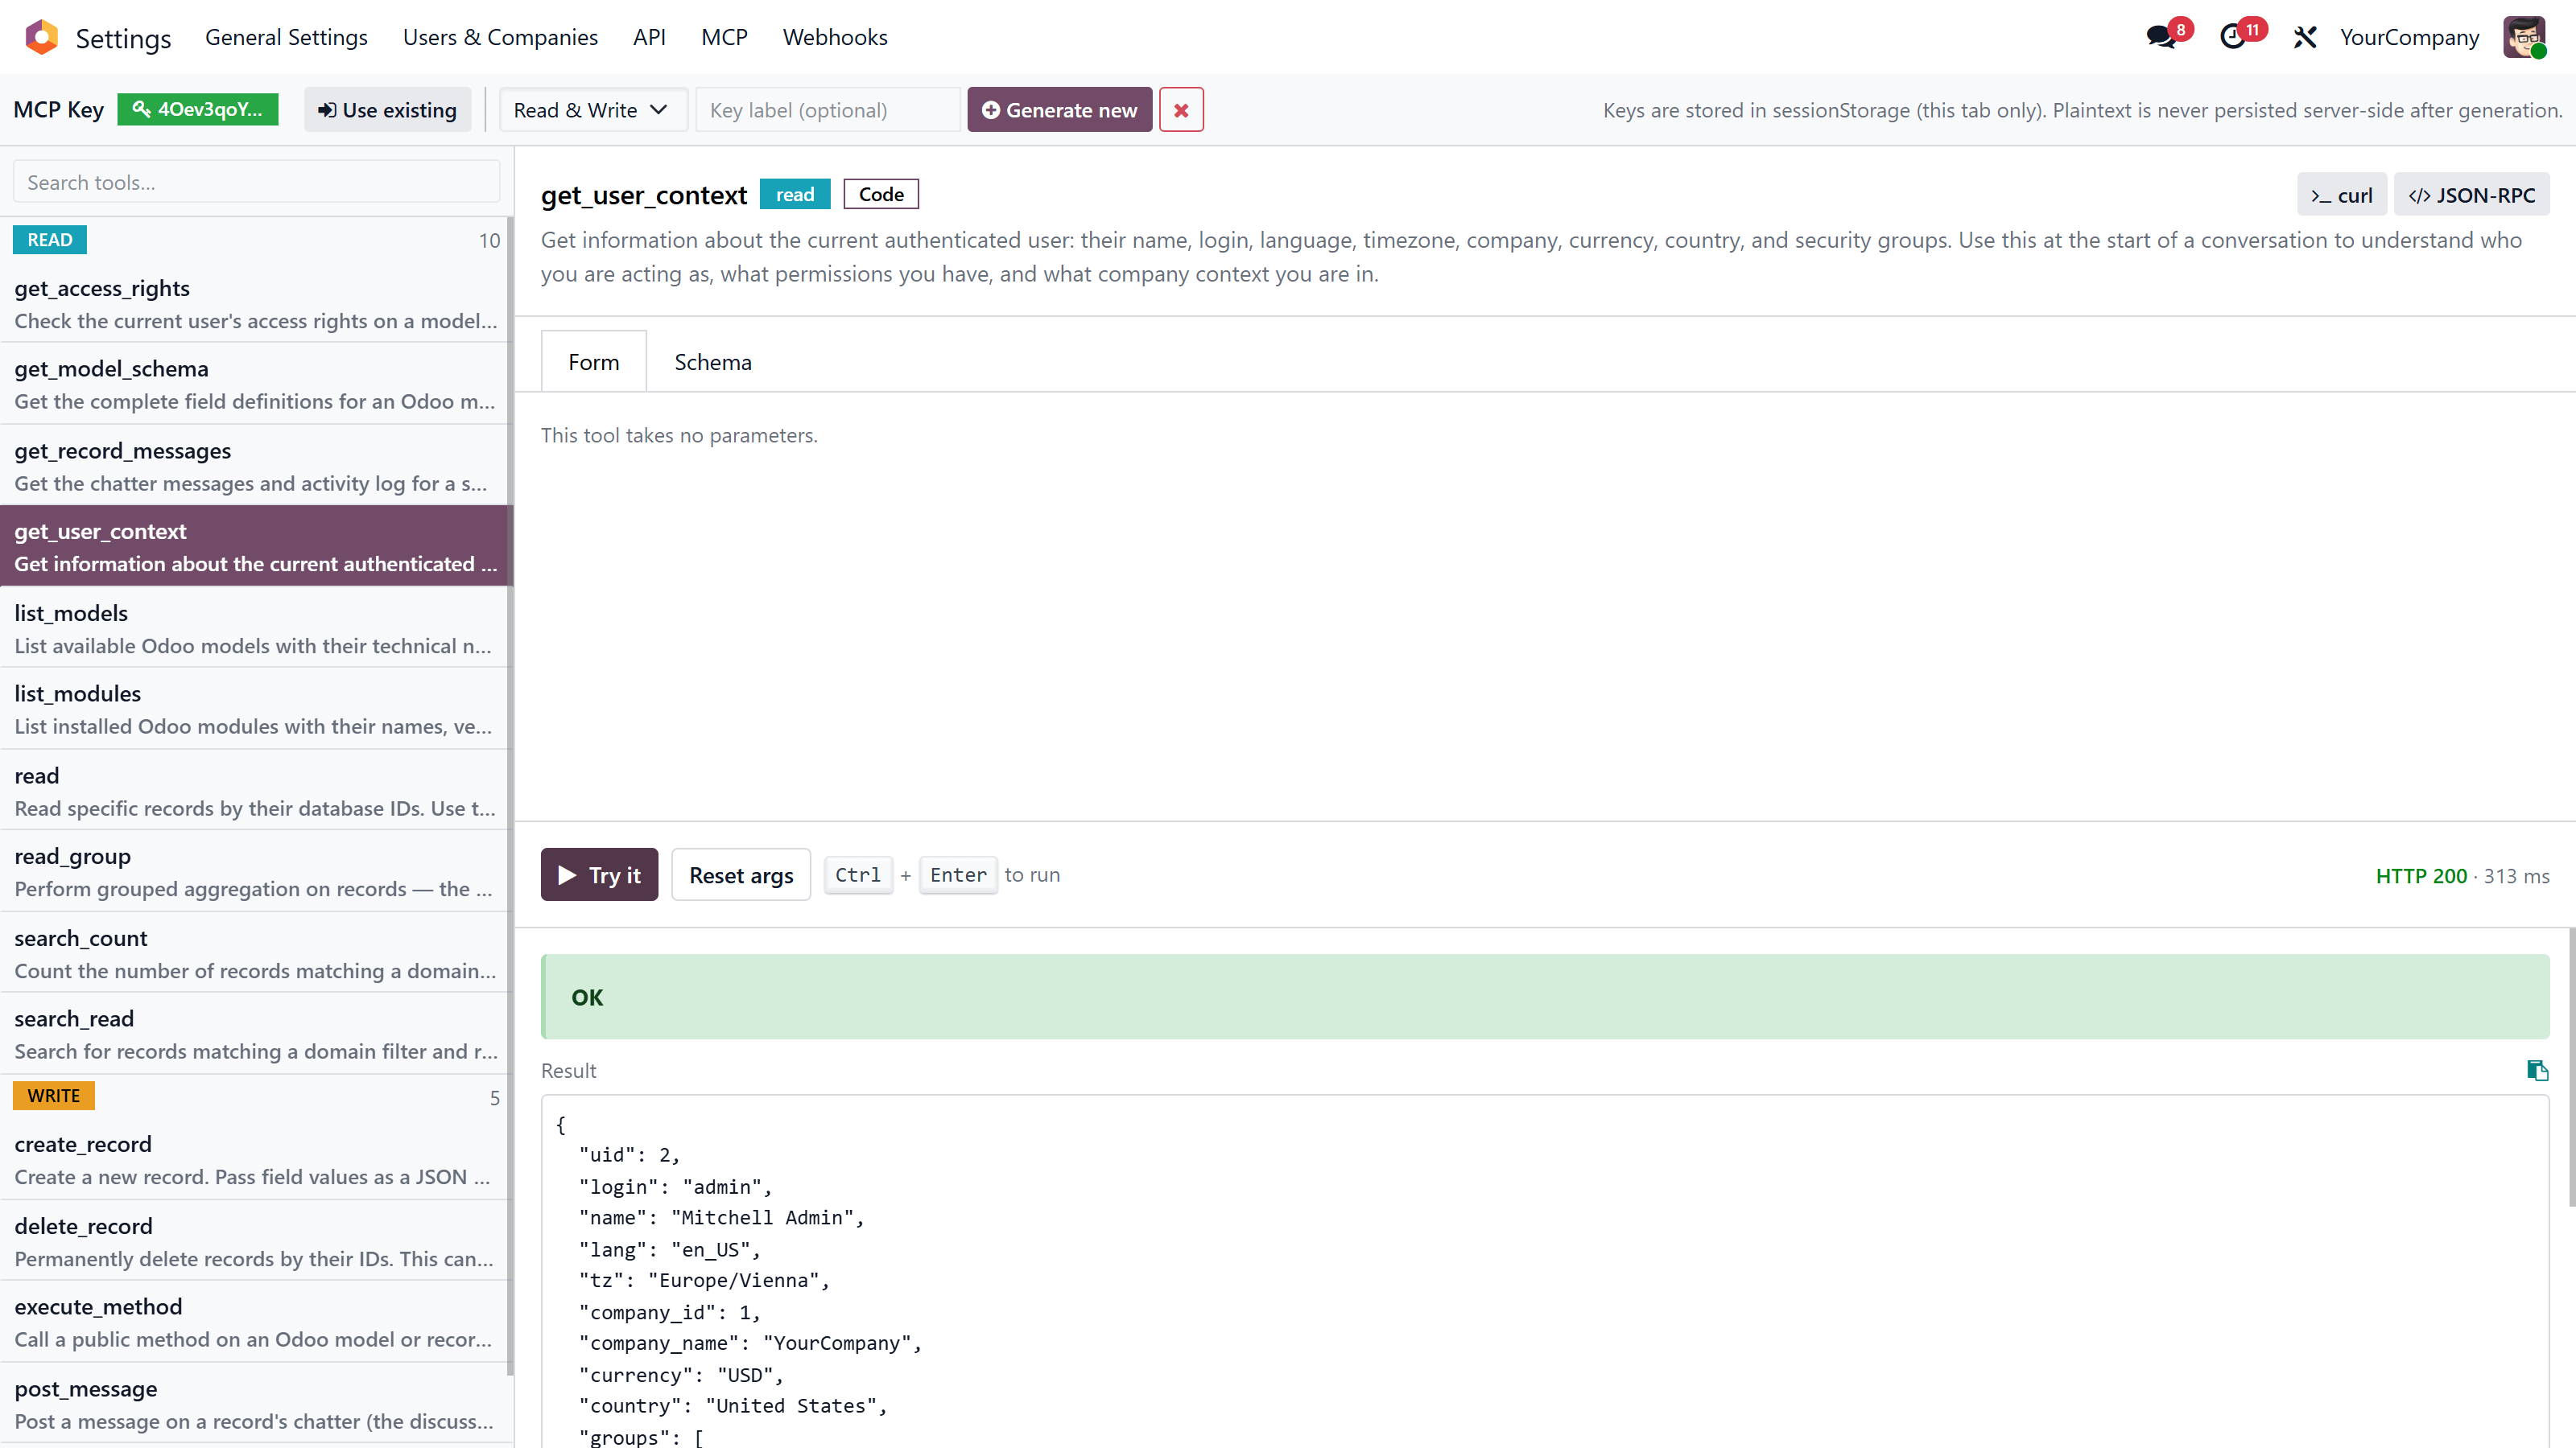Click the Odoo app logo icon
Viewport: 2576px width, 1448px height.
tap(41, 36)
